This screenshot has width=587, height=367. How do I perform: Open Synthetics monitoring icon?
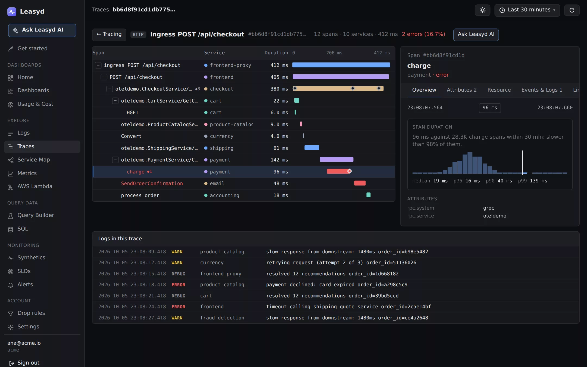(x=11, y=258)
